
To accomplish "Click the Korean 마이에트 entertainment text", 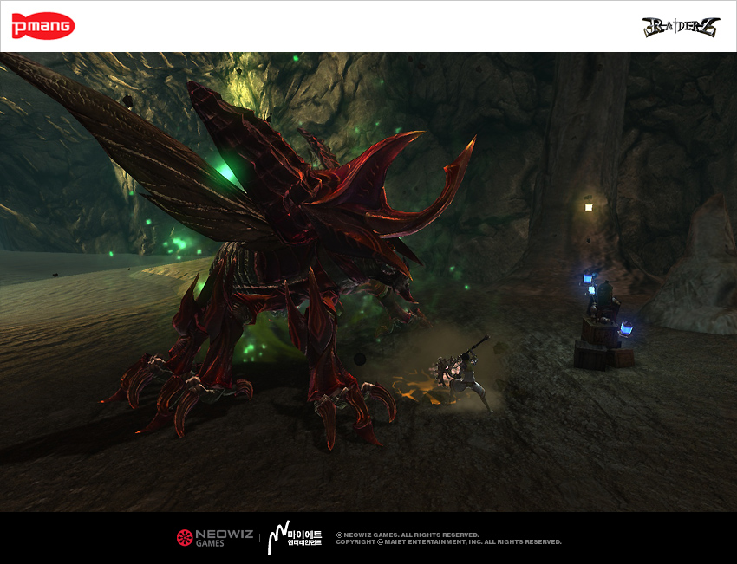I will pyautogui.click(x=305, y=537).
